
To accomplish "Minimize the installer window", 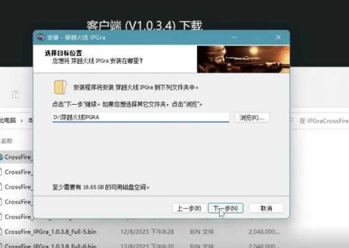I will coord(235,37).
